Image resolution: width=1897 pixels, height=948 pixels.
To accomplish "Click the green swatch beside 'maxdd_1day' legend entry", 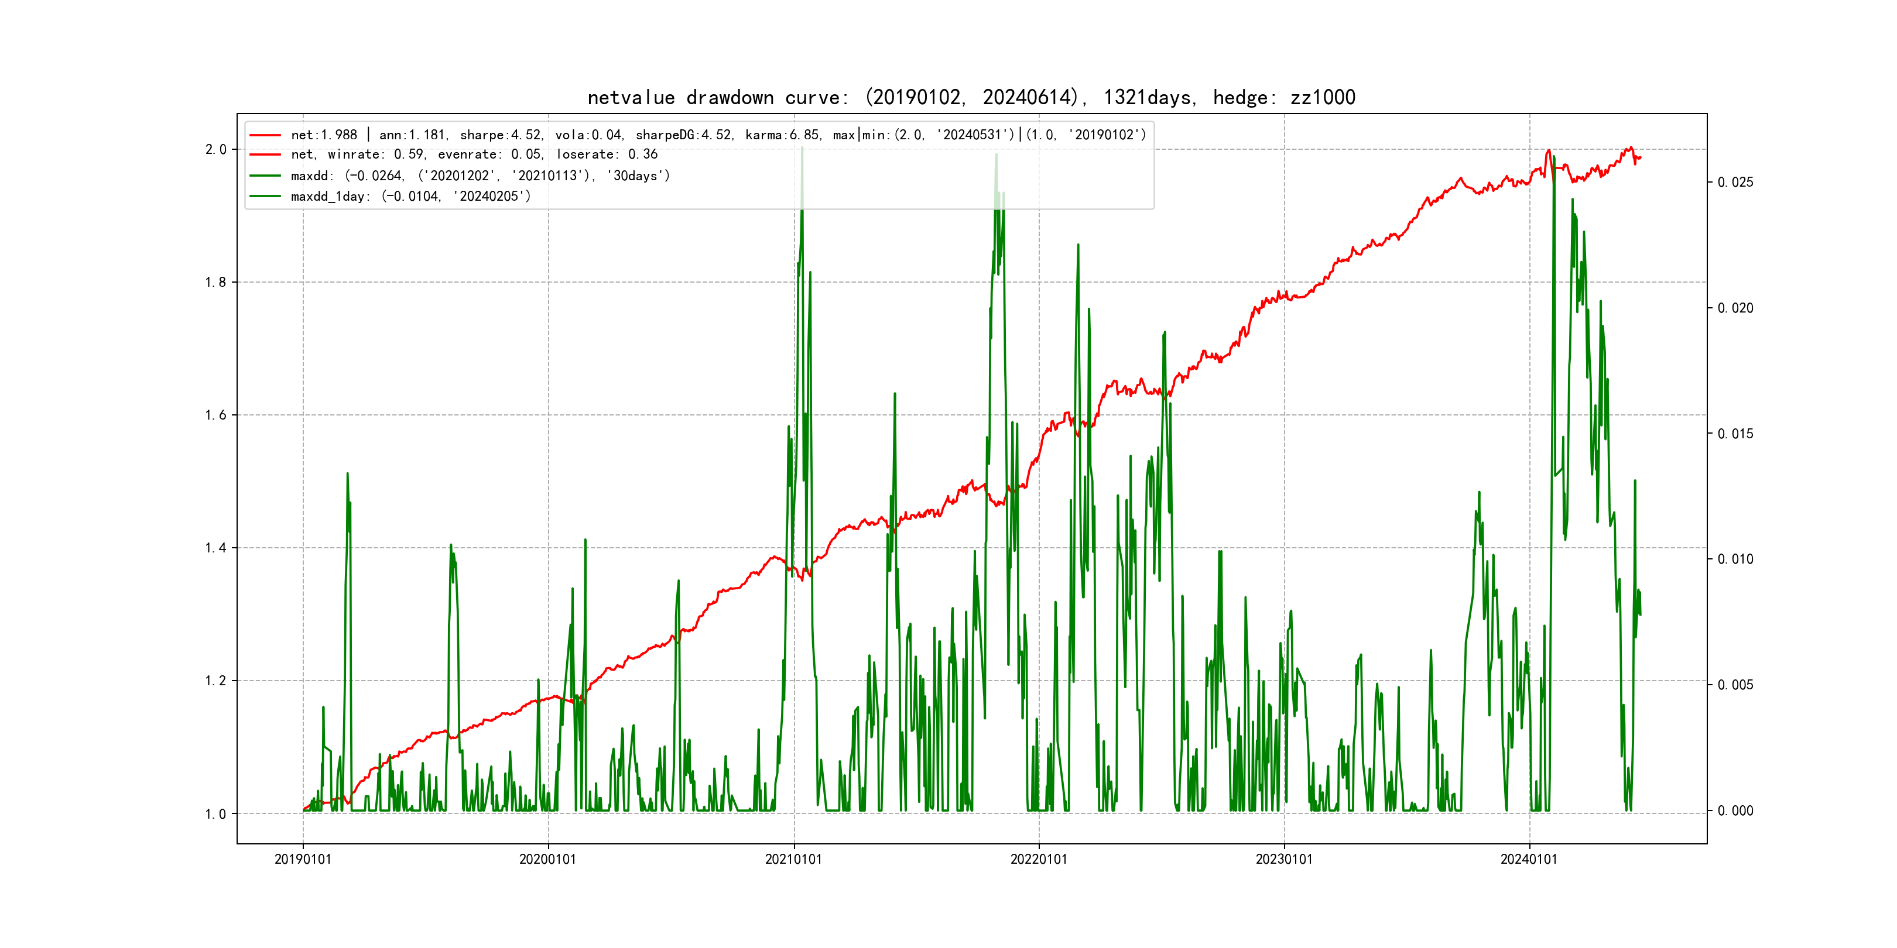I will pos(265,197).
